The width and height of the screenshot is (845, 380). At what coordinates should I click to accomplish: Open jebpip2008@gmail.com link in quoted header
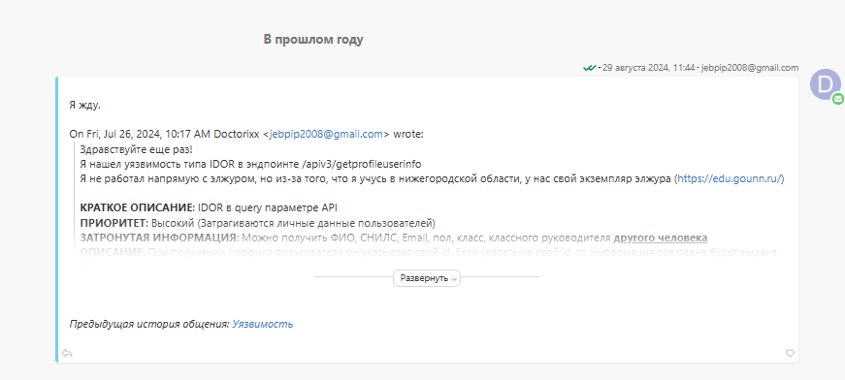point(326,135)
